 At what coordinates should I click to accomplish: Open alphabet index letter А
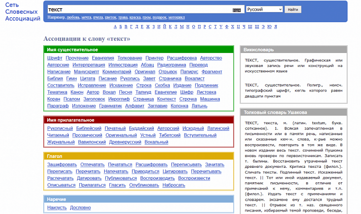(115, 26)
